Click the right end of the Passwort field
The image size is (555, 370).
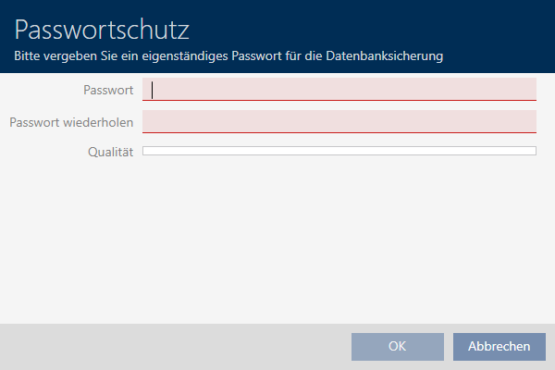tap(527, 89)
